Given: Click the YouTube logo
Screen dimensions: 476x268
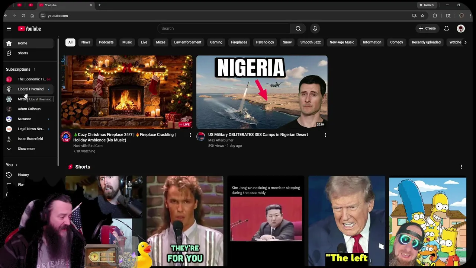Looking at the screenshot, I should tap(29, 29).
